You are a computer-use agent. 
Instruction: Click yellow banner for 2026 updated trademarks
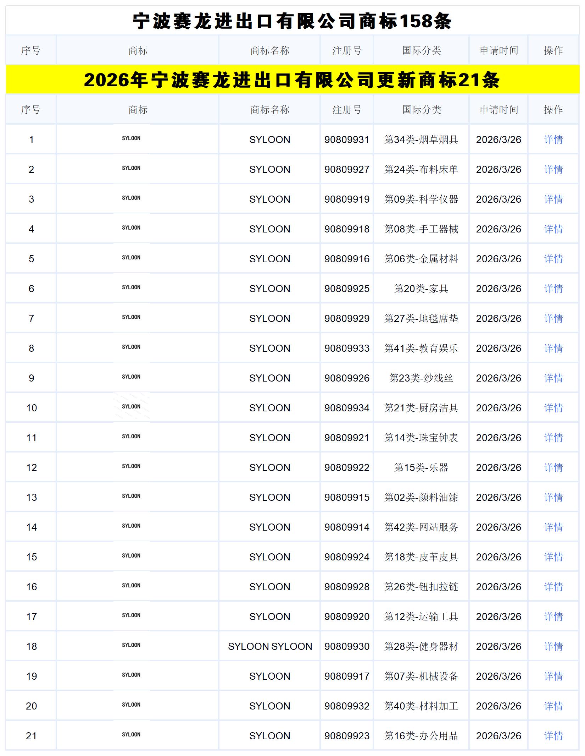292,80
